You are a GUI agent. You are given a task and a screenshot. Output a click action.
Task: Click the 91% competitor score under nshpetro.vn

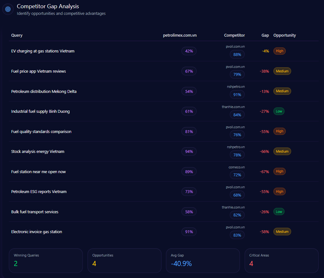pos(237,95)
